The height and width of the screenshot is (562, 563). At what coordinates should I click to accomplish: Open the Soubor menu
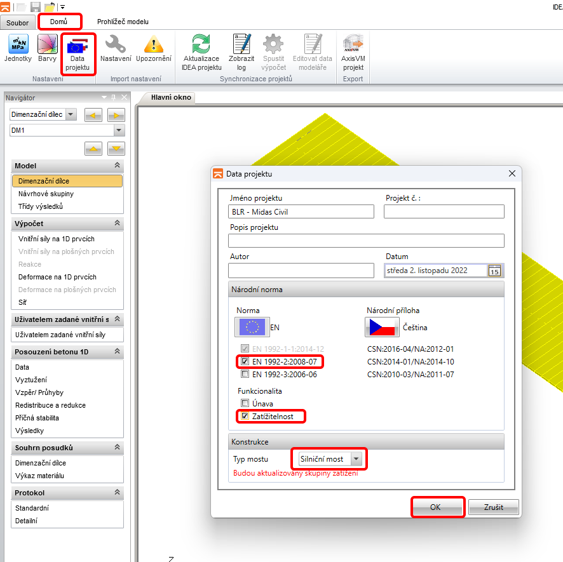(18, 23)
